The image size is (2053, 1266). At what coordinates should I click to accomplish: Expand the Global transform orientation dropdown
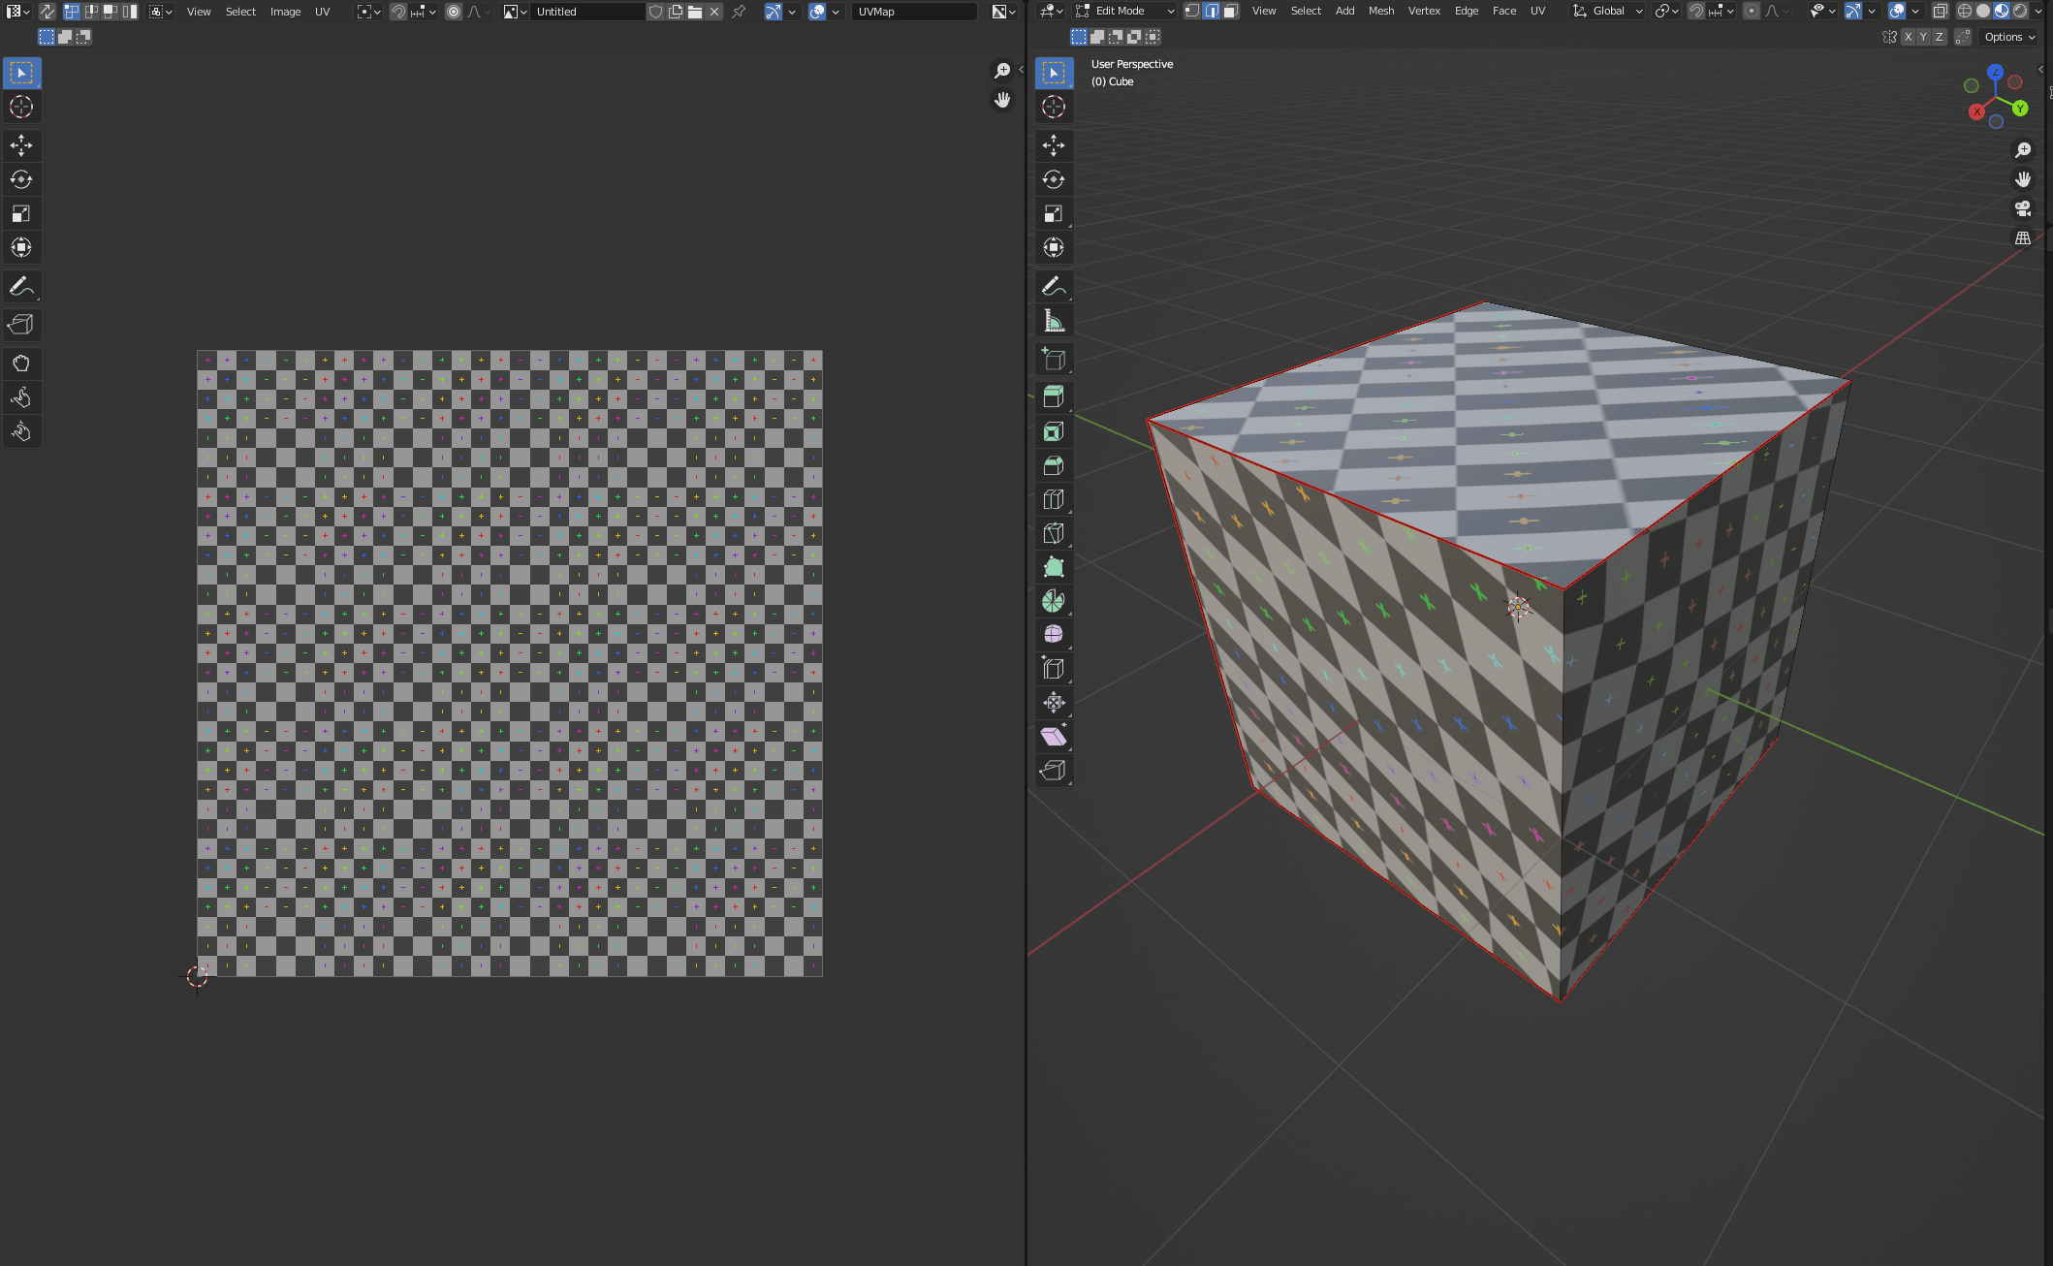(x=1608, y=11)
